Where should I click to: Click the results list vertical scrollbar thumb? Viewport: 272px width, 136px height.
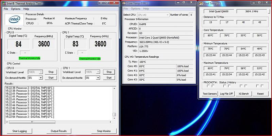[114, 115]
